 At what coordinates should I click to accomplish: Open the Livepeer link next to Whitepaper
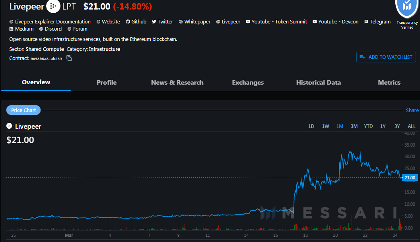(231, 22)
